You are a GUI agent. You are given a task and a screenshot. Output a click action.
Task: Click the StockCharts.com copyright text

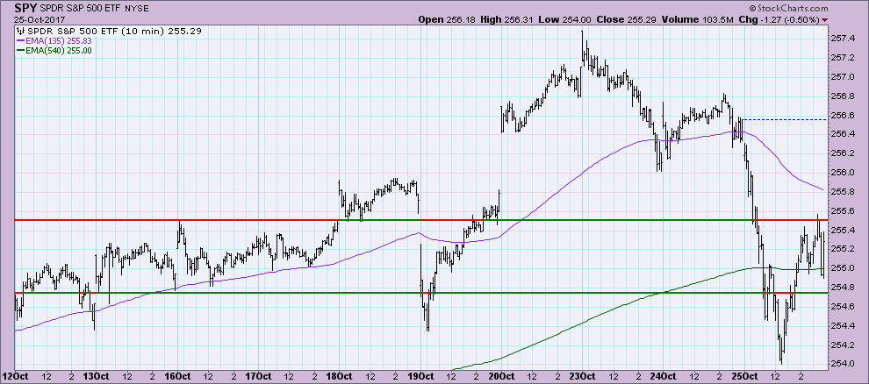[x=788, y=8]
